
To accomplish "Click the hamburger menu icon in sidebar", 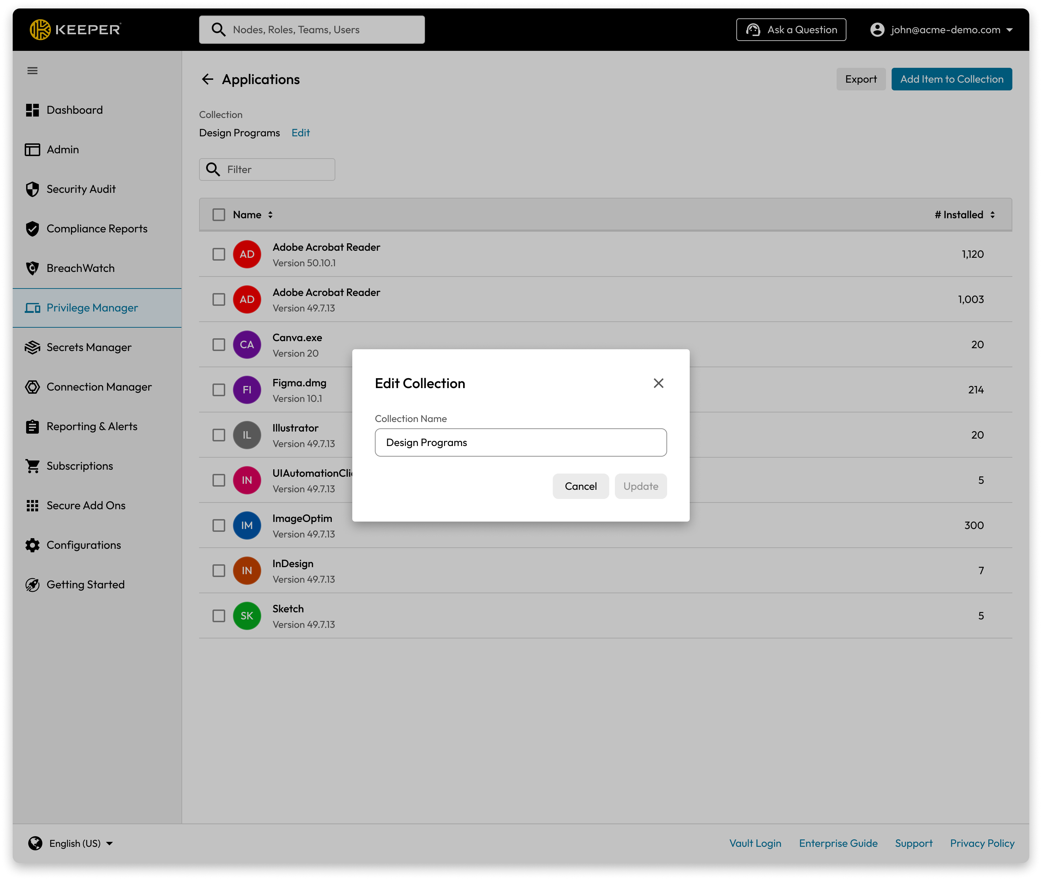I will click(32, 71).
